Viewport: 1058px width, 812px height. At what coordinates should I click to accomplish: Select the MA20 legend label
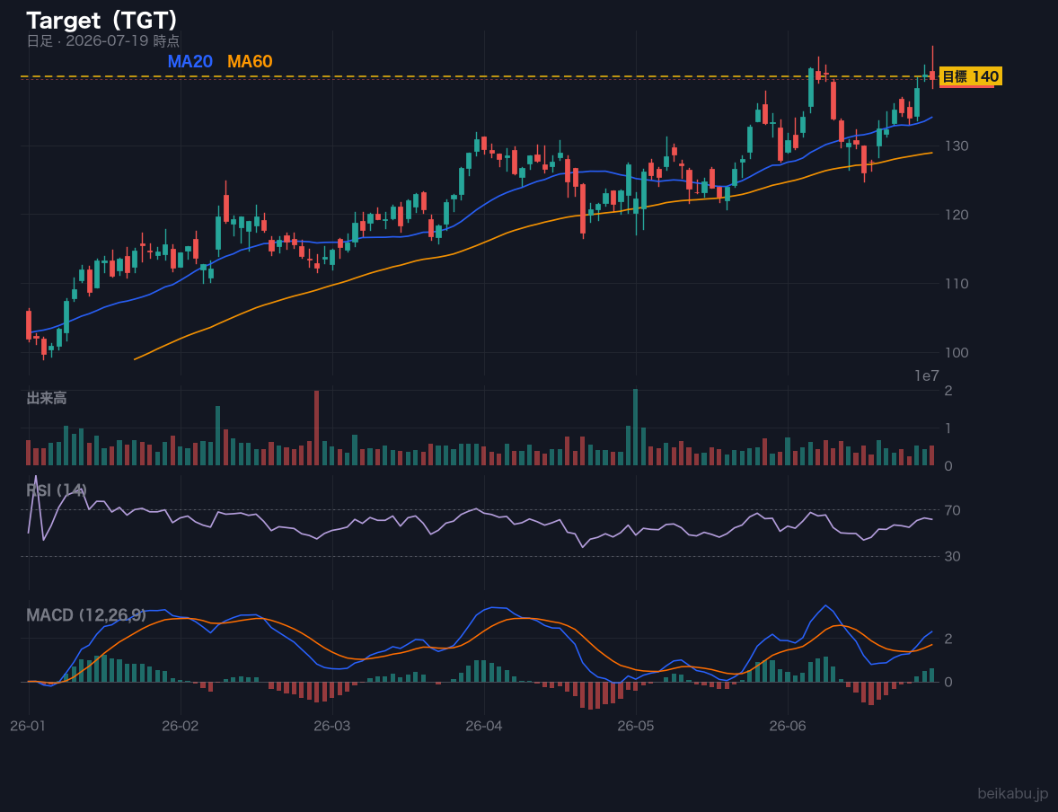(190, 61)
